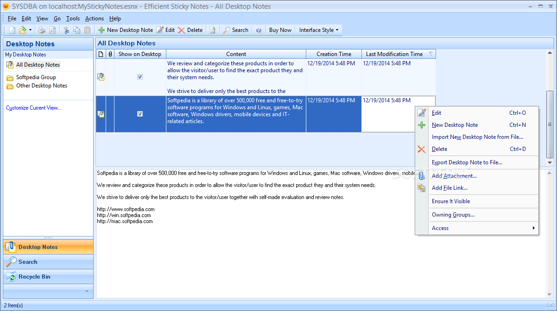557x311 pixels.
Task: Choose Add Attachment from context menu
Action: pos(477,176)
